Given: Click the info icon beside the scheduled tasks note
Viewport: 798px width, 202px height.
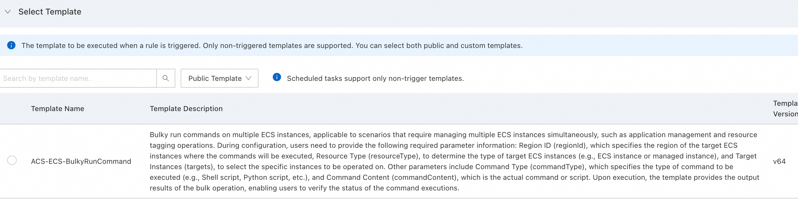Looking at the screenshot, I should pos(277,77).
